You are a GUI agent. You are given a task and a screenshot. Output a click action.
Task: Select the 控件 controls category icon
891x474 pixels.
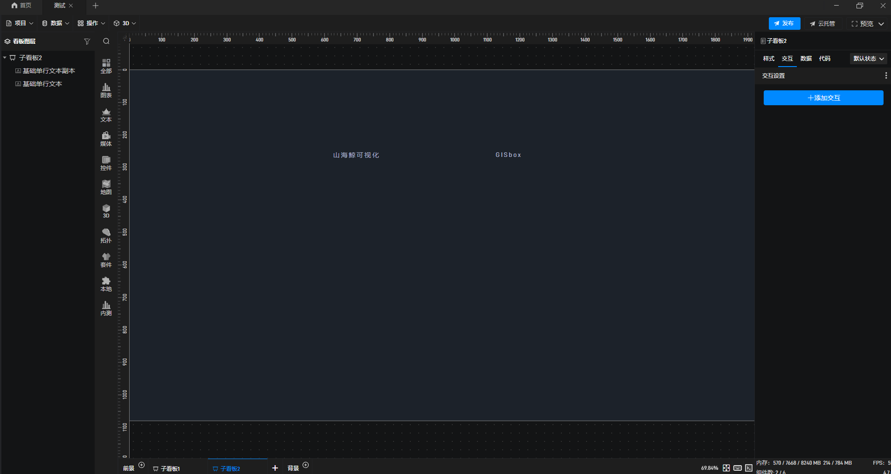click(x=106, y=163)
